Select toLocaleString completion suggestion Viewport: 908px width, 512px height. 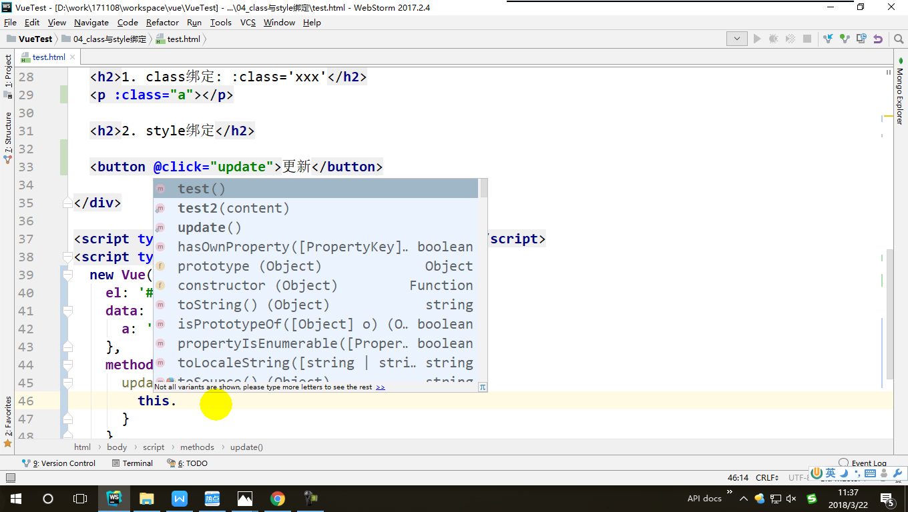click(316, 363)
